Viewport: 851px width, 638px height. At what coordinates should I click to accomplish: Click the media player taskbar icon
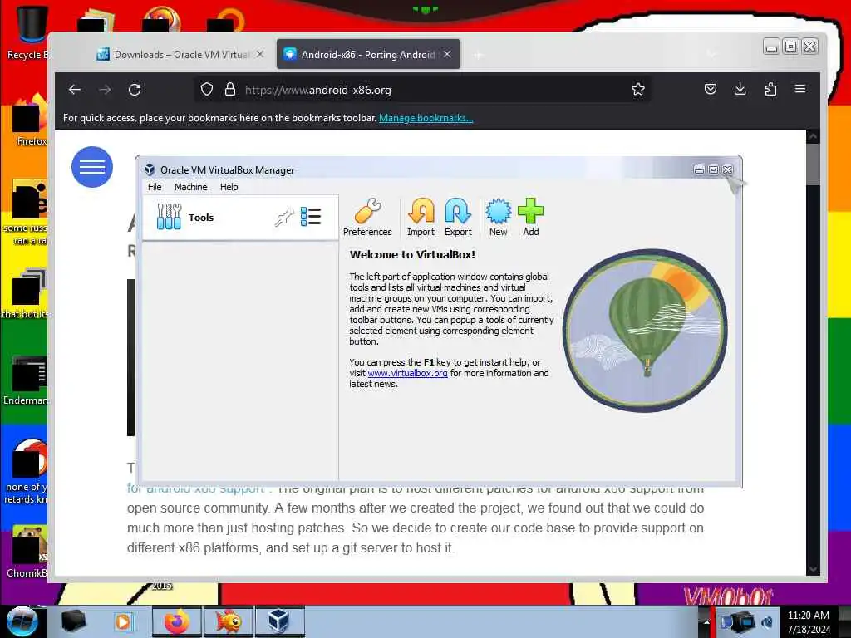(x=124, y=621)
